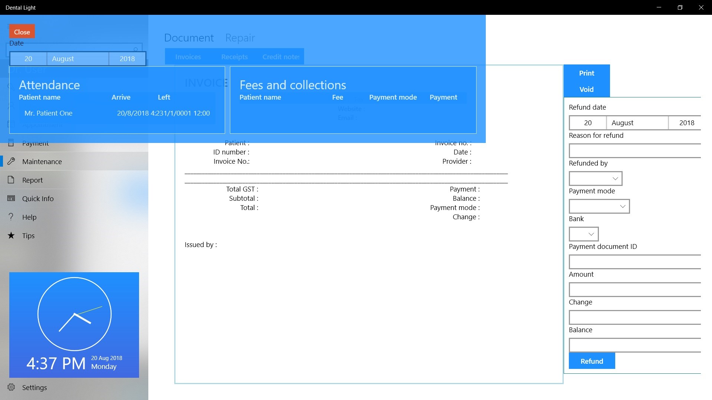Screen dimensions: 712x400
Task: Click the Maintenance wrench icon
Action: 11,161
